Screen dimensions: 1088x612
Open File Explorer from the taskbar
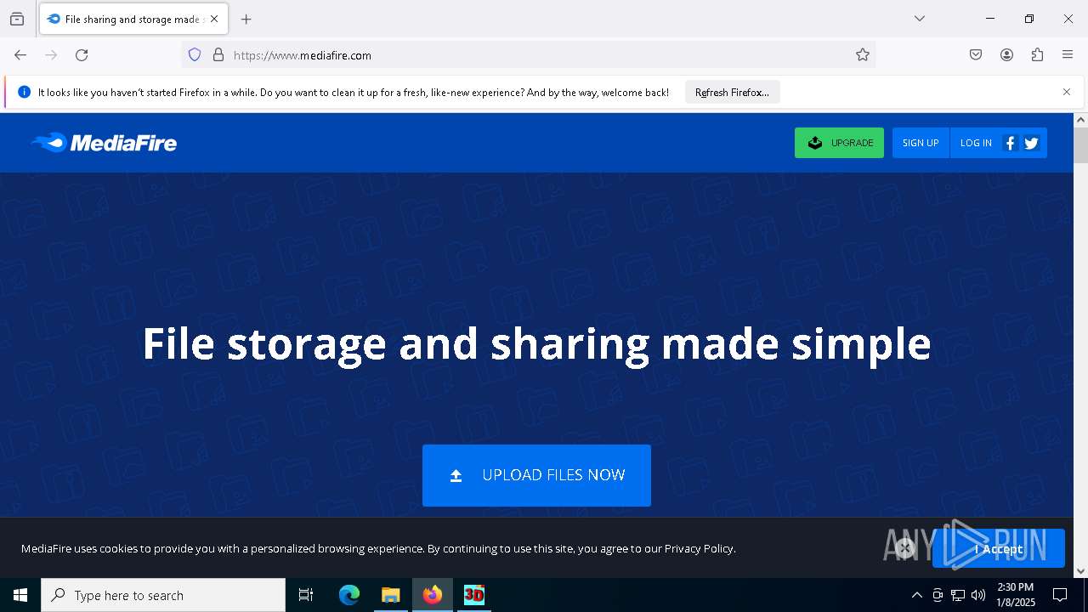pyautogui.click(x=390, y=595)
